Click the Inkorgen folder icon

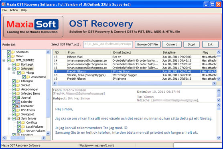[x=18, y=68]
